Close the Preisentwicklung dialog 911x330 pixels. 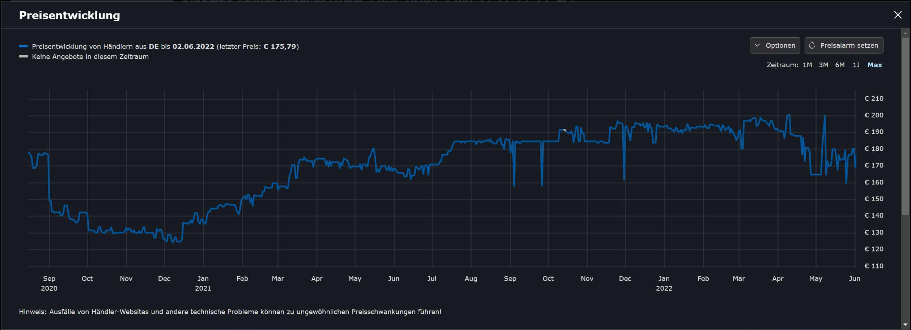(x=898, y=15)
